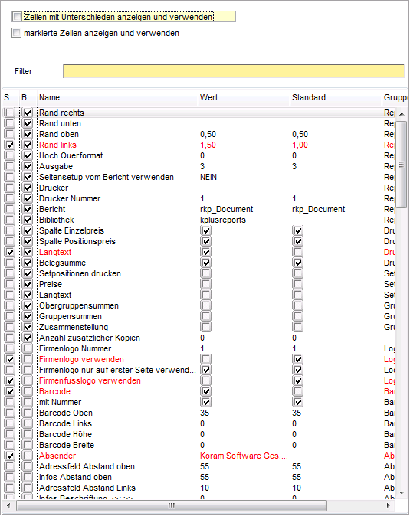Click horizontal scrollbar right arrow

click(389, 505)
